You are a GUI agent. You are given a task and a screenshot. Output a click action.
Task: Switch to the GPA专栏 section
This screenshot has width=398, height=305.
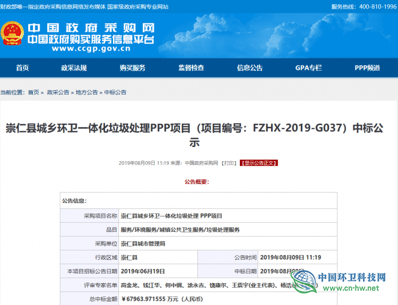click(x=308, y=68)
